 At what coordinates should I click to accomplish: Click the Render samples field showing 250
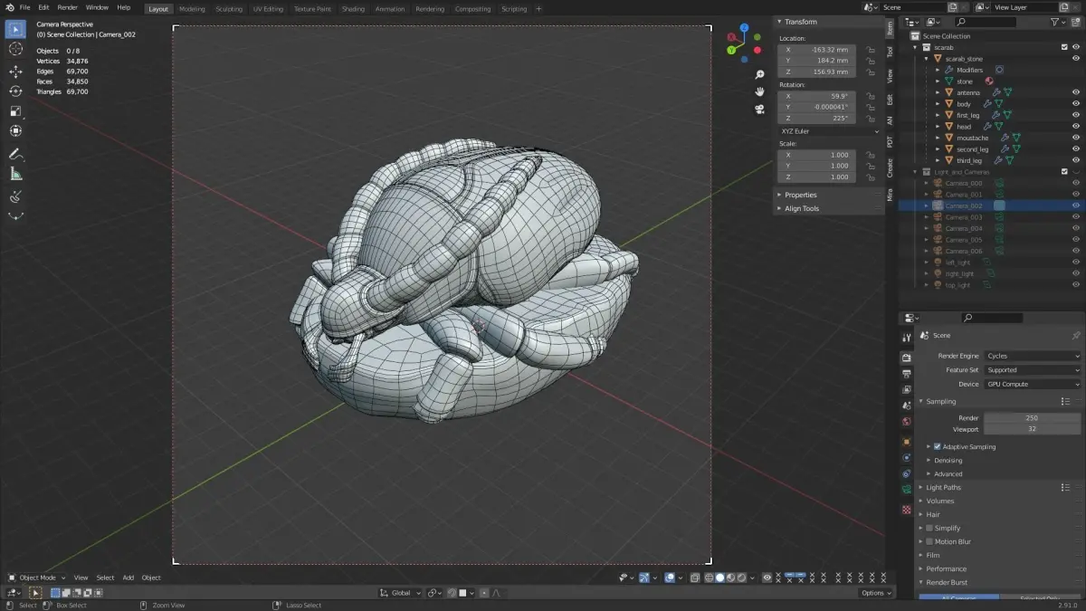[x=1032, y=417]
